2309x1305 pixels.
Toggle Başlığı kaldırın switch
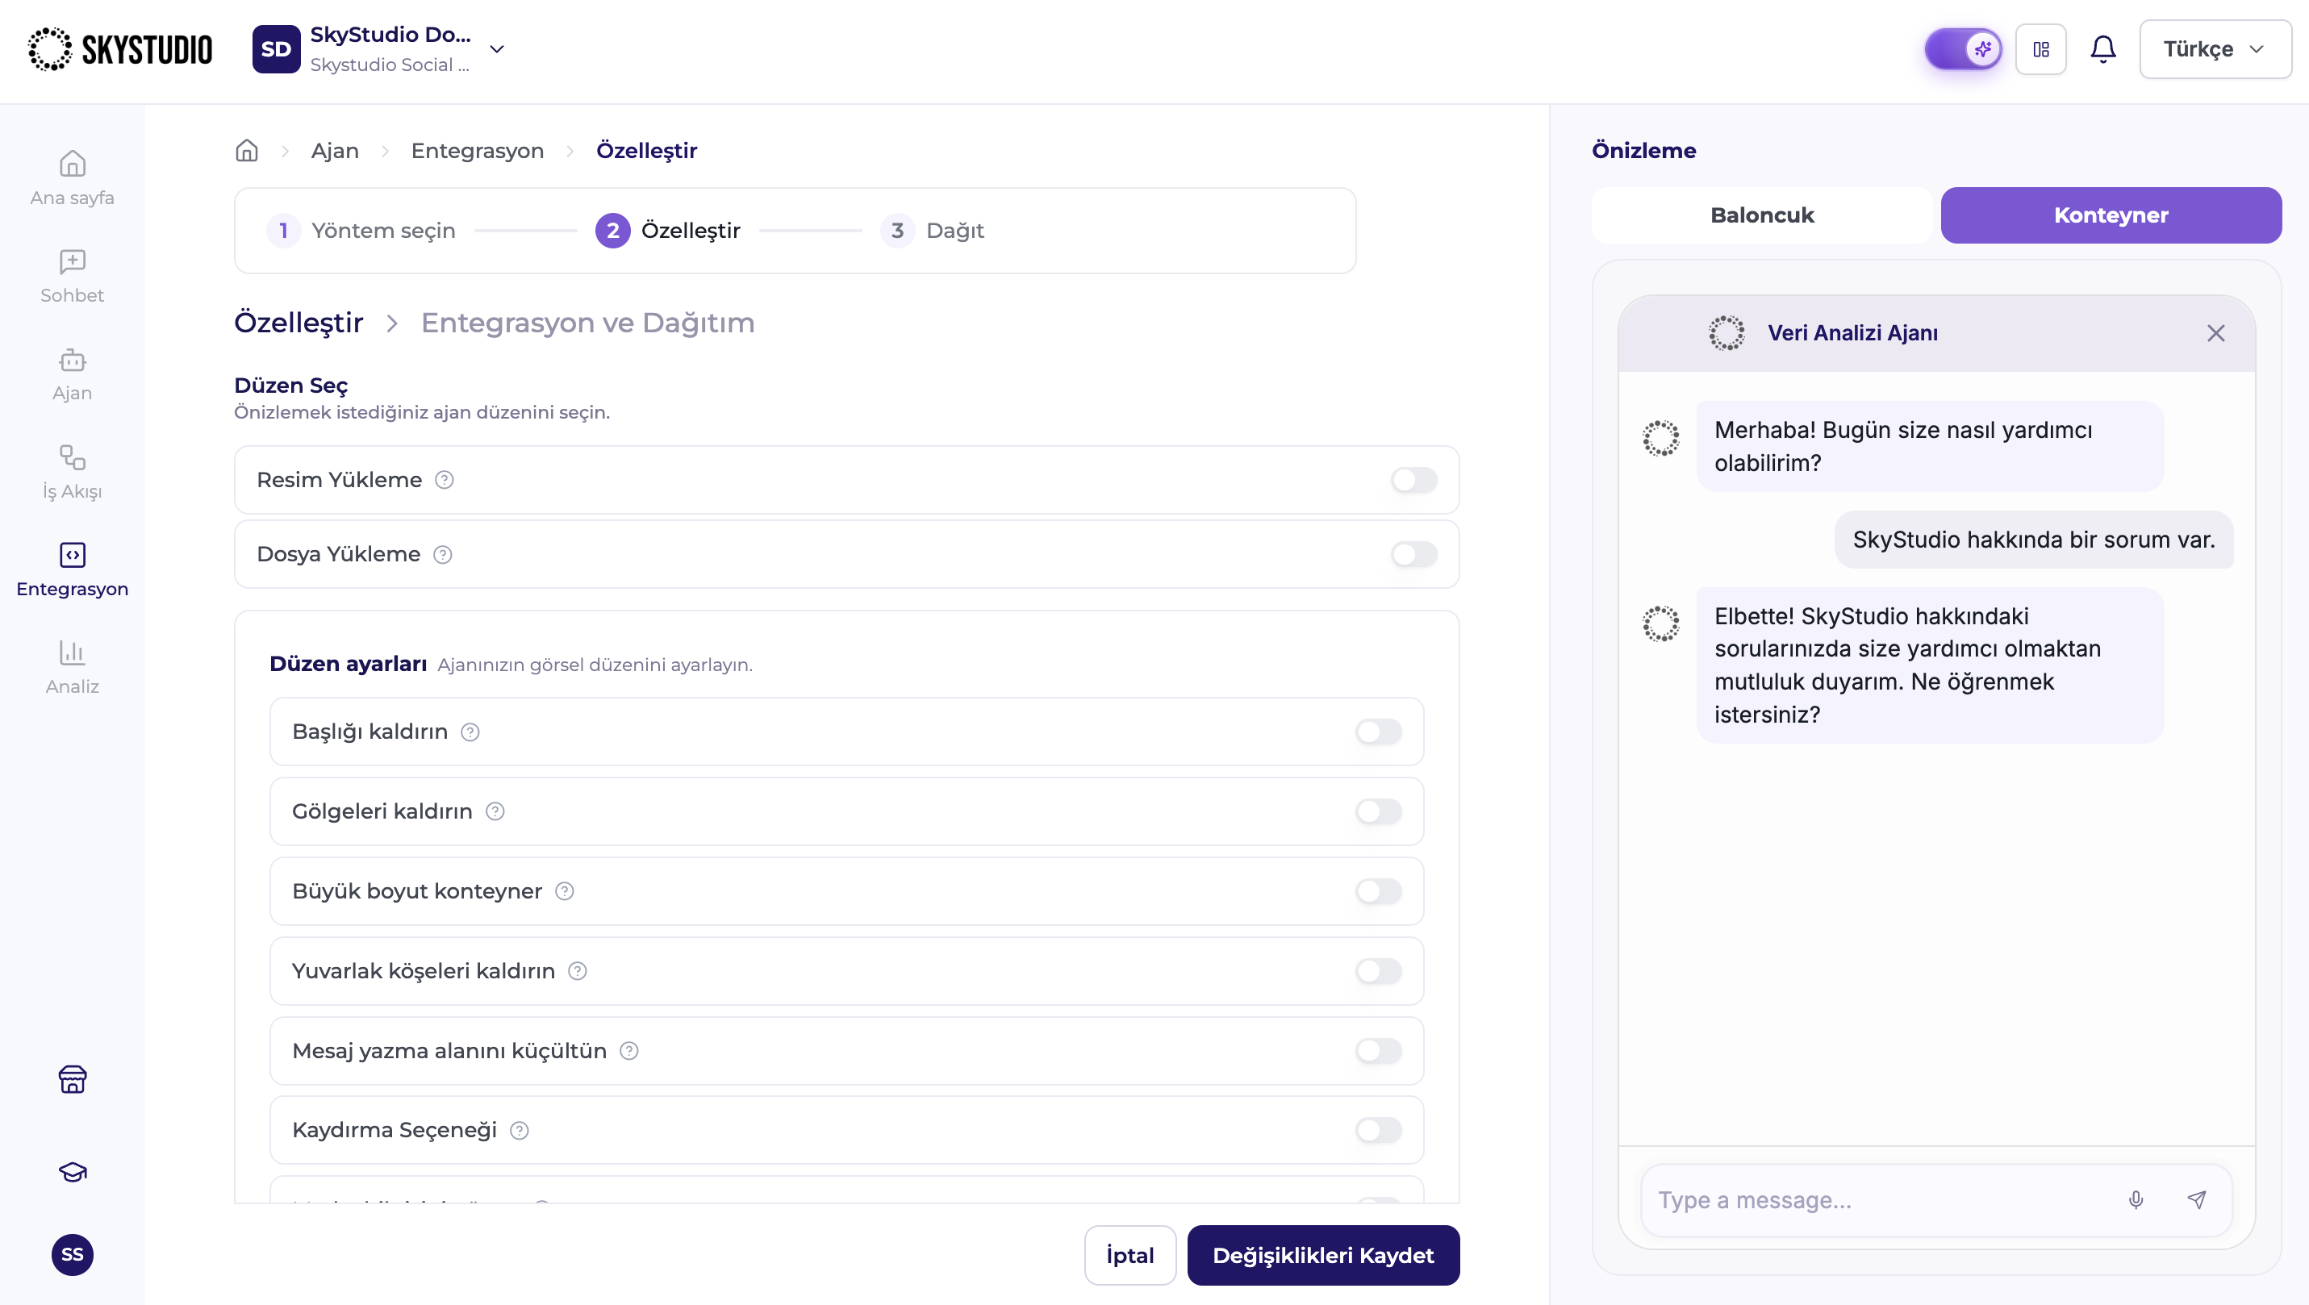pos(1379,732)
